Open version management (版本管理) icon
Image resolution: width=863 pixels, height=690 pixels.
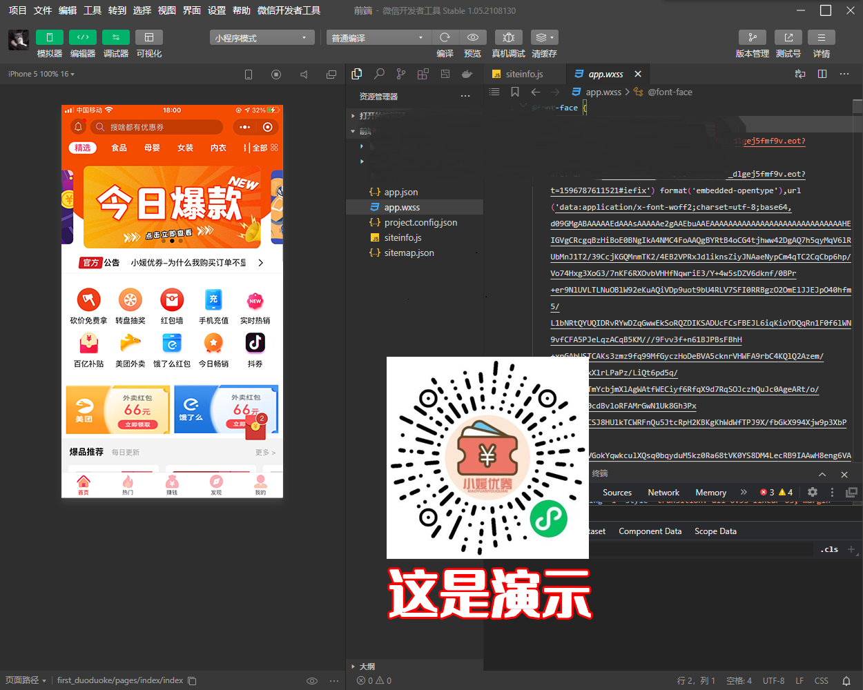click(x=753, y=37)
